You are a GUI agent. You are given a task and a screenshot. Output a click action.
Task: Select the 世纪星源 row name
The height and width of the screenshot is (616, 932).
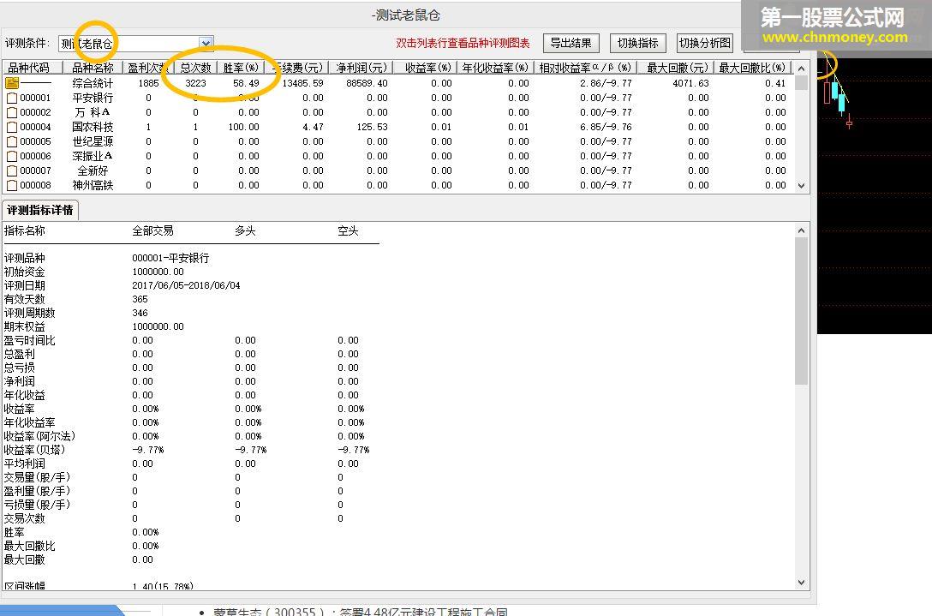[93, 141]
